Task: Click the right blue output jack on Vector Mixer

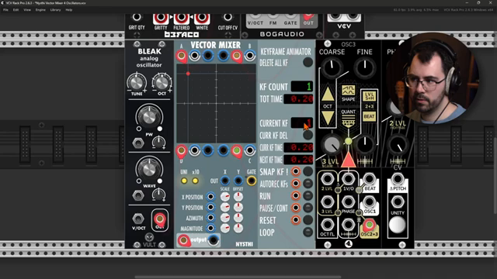Action: 213,240
